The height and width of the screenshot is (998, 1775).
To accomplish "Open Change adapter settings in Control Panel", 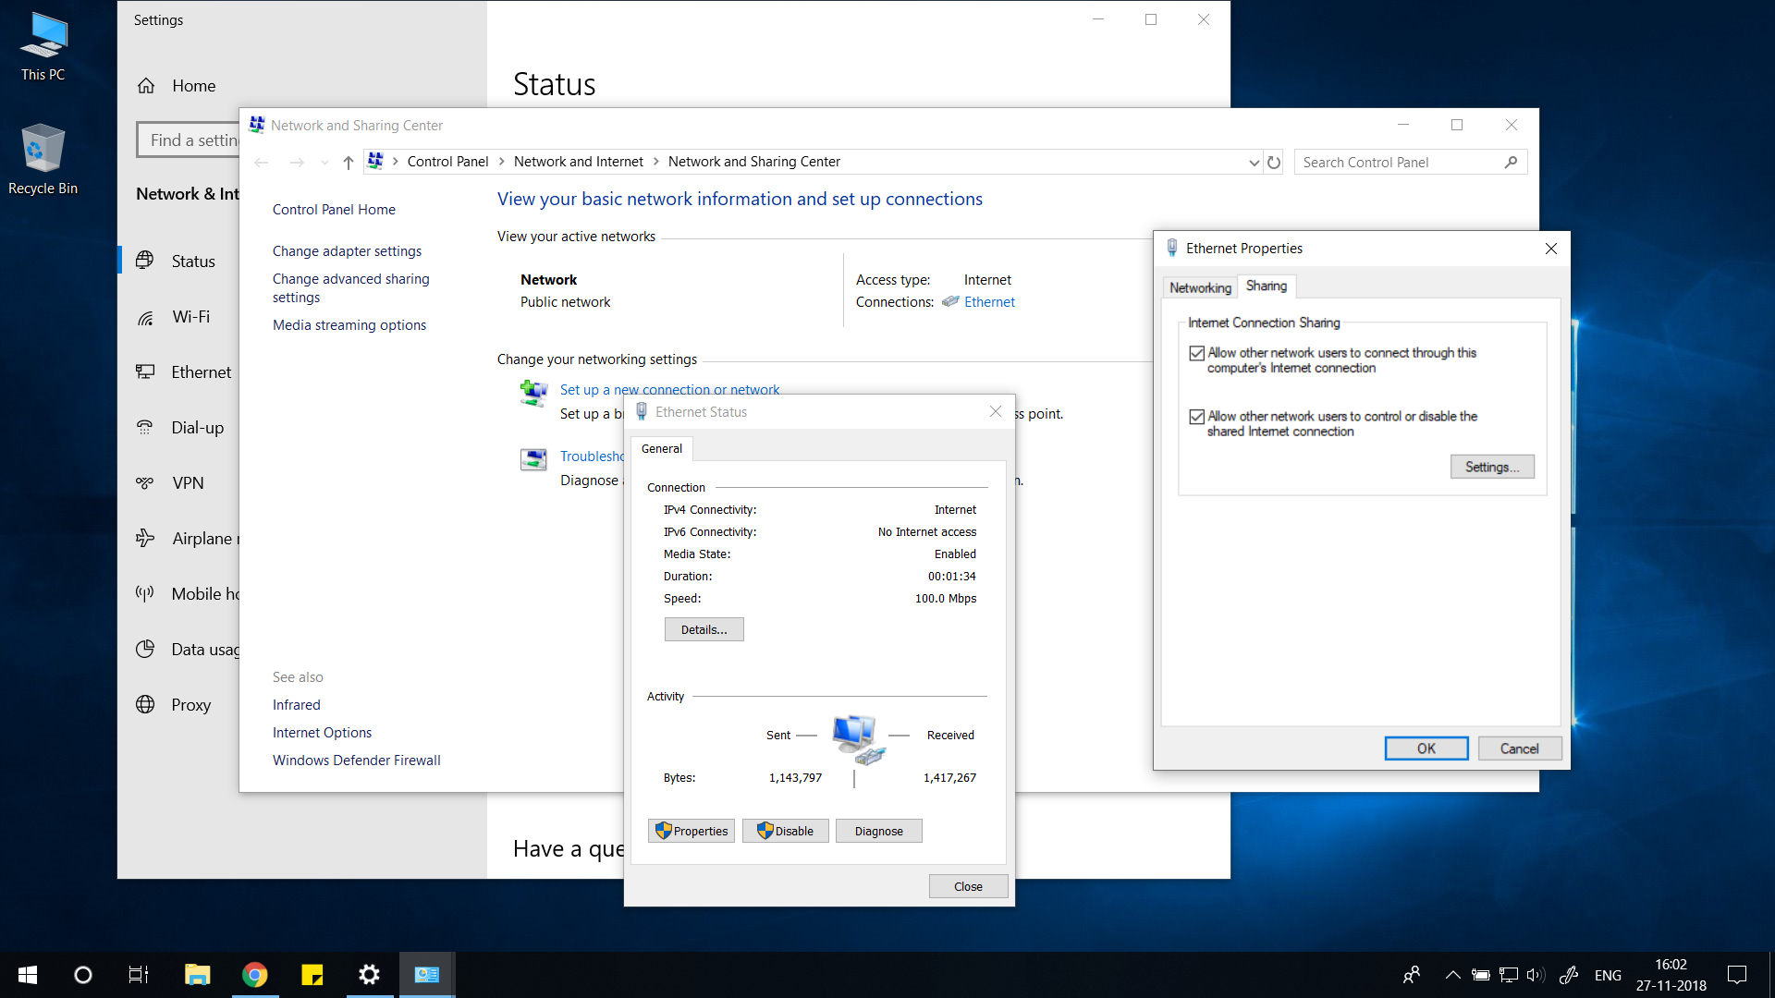I will click(348, 251).
